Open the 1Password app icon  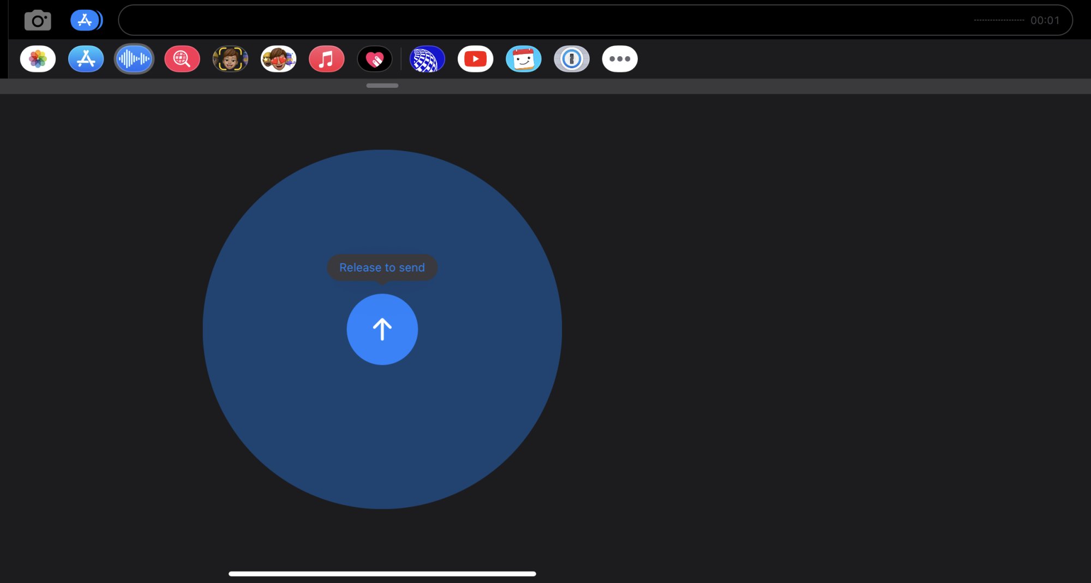click(x=572, y=59)
